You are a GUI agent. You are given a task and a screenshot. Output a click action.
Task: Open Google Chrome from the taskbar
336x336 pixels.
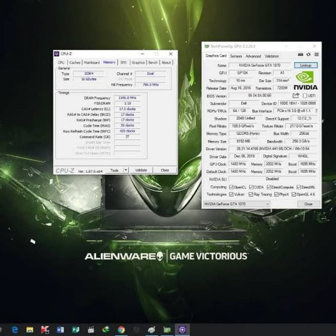click(121, 330)
